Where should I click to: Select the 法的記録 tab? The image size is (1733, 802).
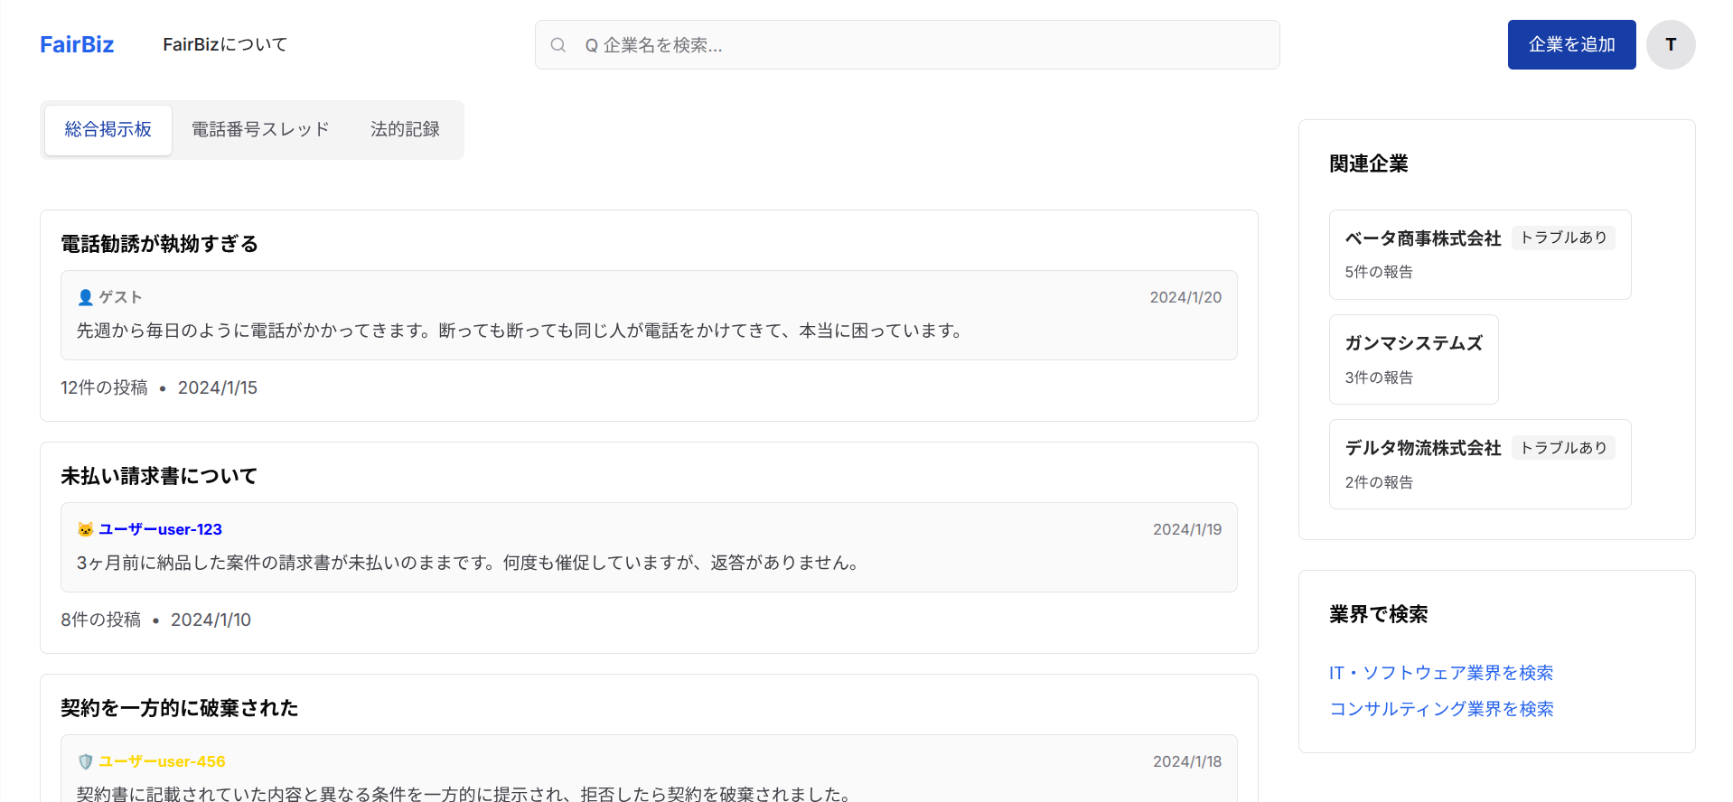[x=405, y=130]
